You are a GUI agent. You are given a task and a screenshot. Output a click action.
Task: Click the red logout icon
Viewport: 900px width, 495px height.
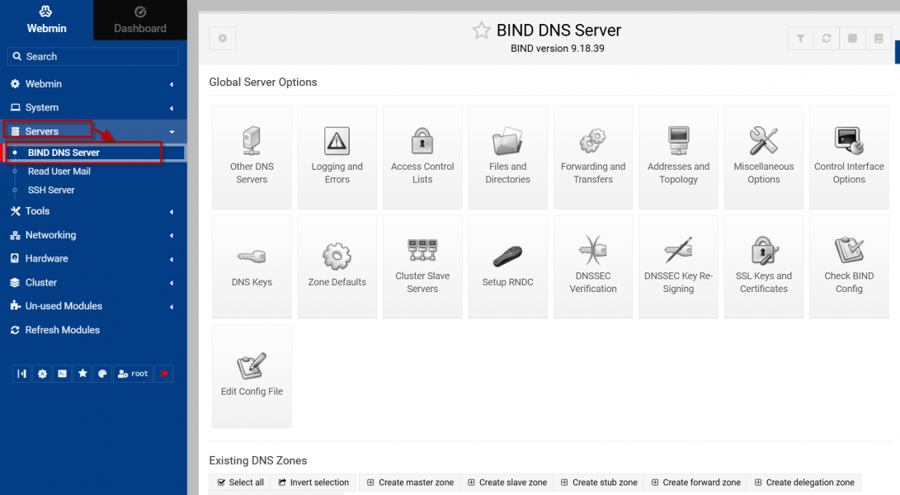(x=164, y=374)
